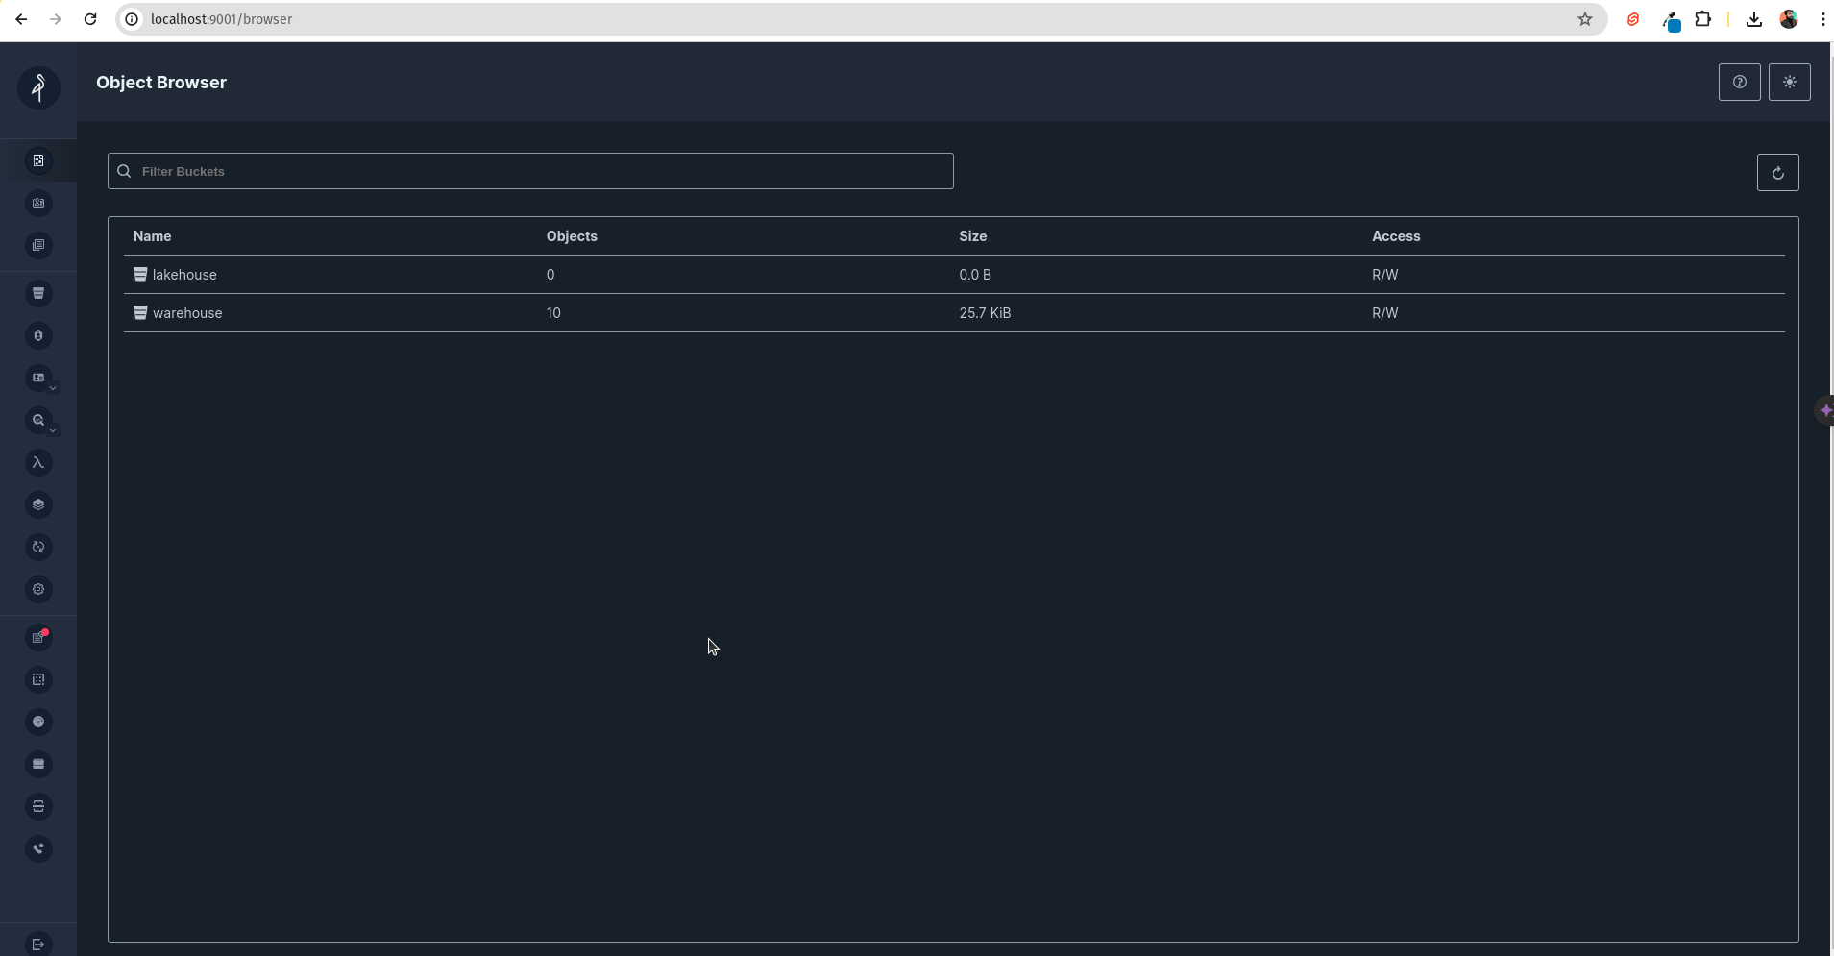Select the Policies document icon in sidebar

tap(38, 245)
